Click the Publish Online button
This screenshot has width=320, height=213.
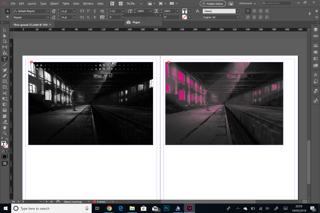coord(214,3)
